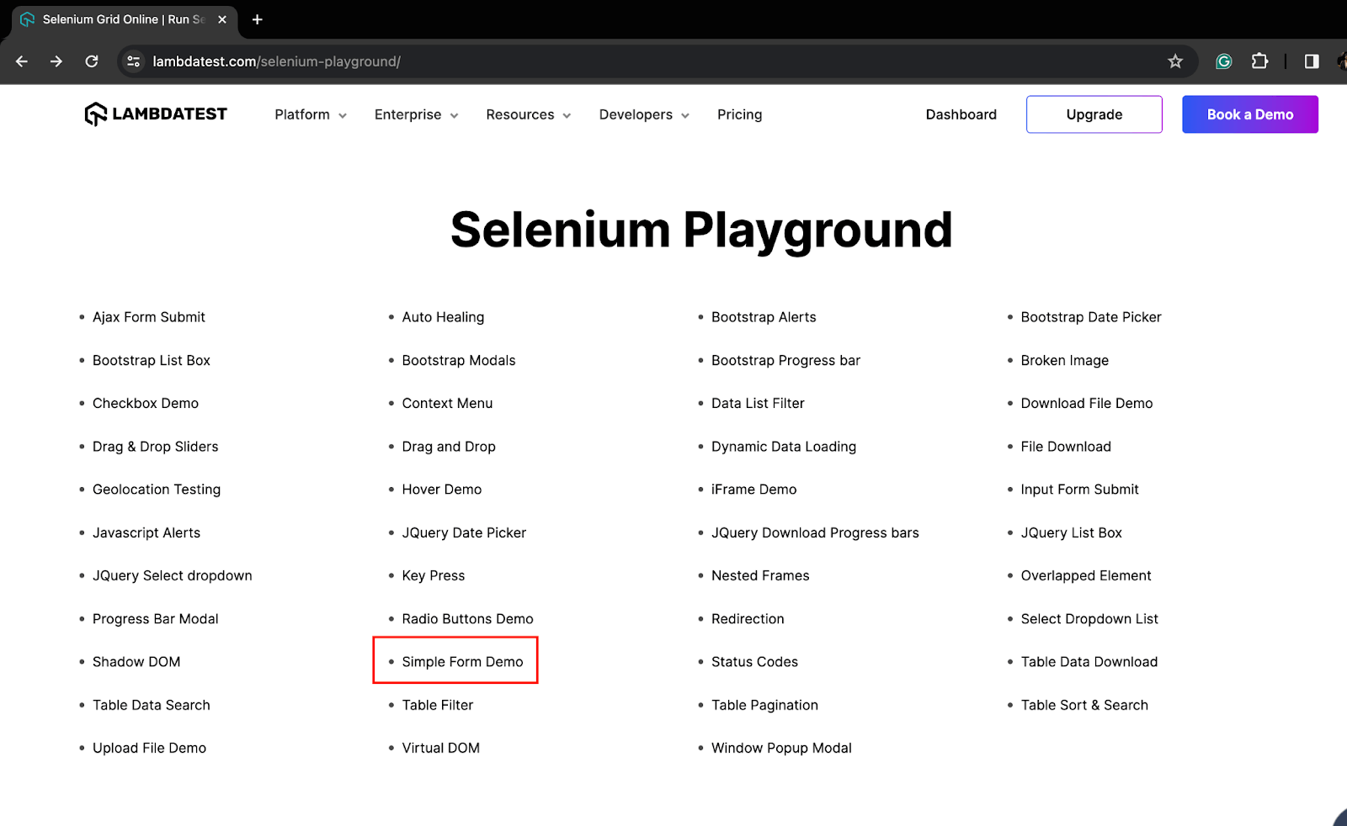Open Ajax Form Submit link
Image resolution: width=1347 pixels, height=826 pixels.
tap(149, 317)
